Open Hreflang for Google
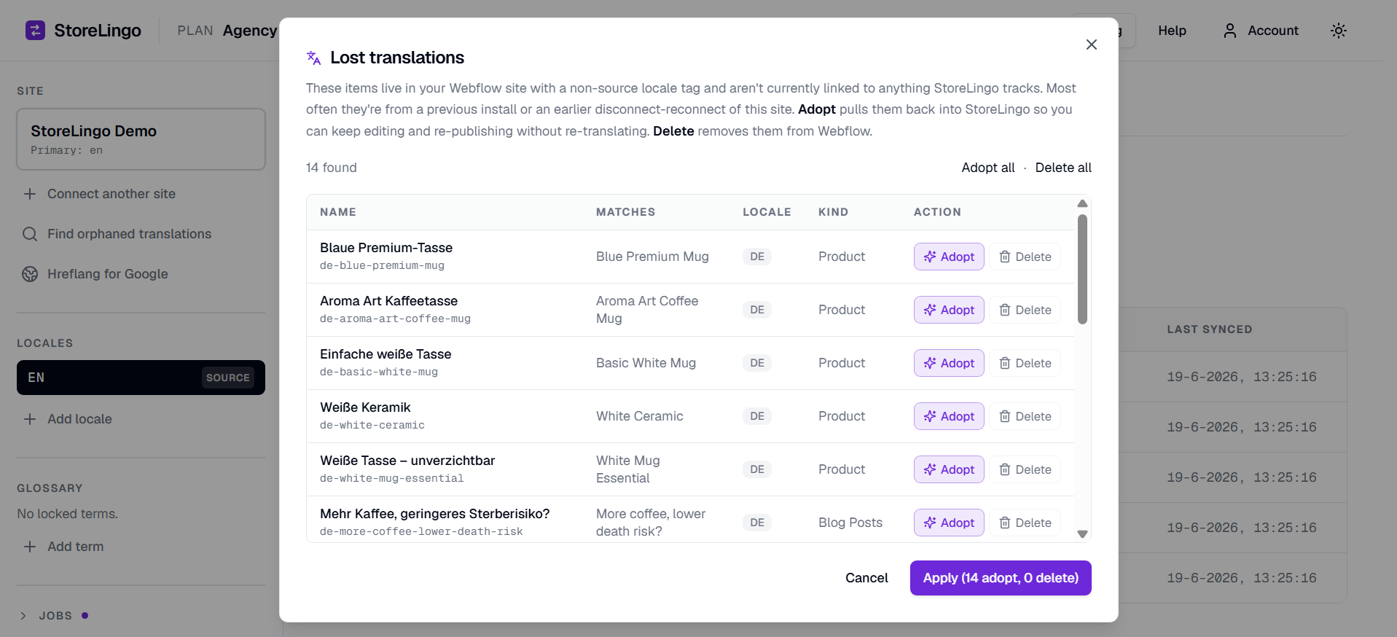The height and width of the screenshot is (637, 1397). pyautogui.click(x=95, y=274)
